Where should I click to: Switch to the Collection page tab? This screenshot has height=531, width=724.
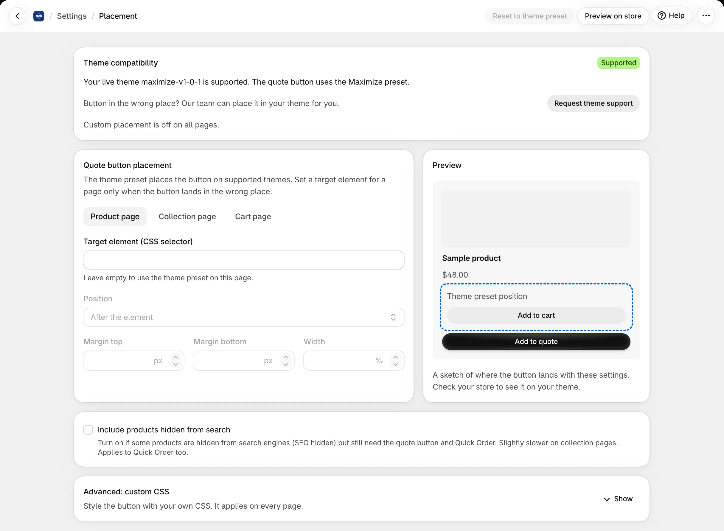[187, 216]
